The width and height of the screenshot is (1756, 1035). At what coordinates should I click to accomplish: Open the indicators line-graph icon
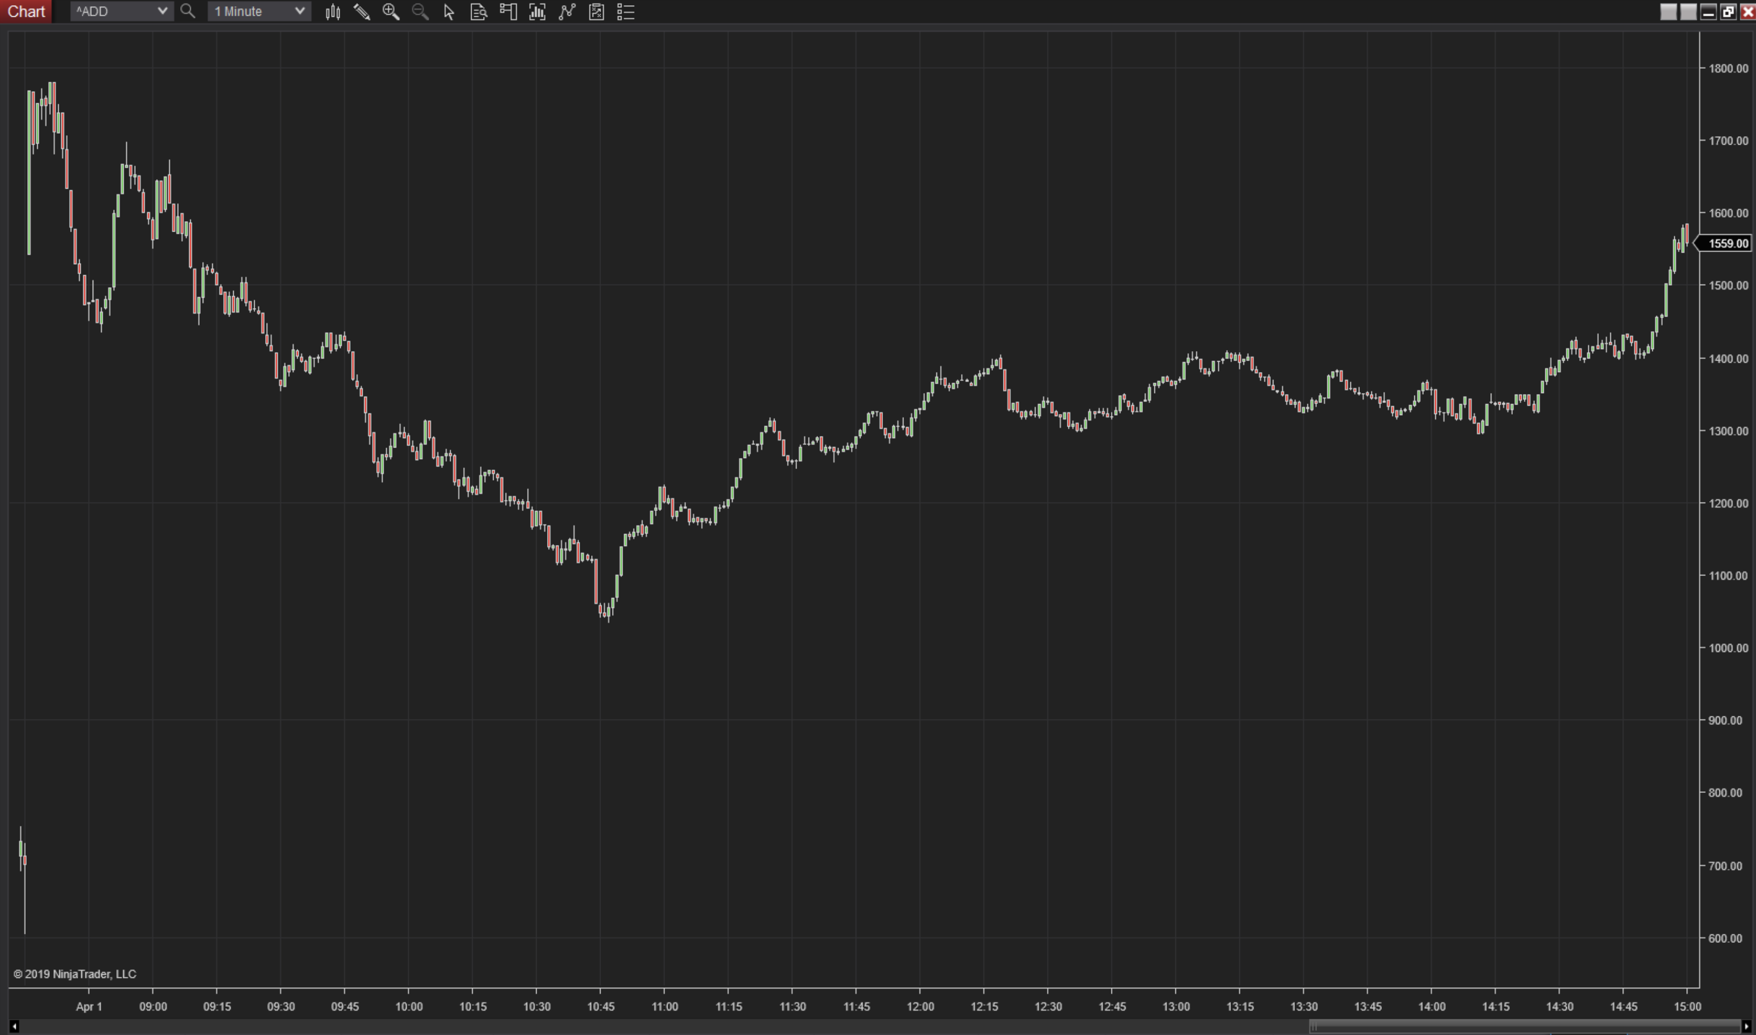567,12
